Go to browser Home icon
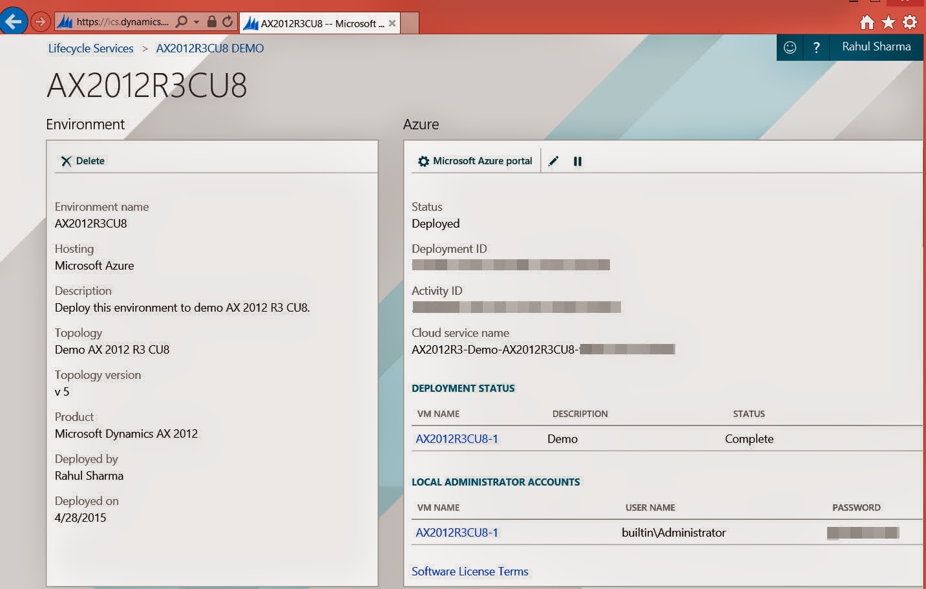 (x=867, y=23)
